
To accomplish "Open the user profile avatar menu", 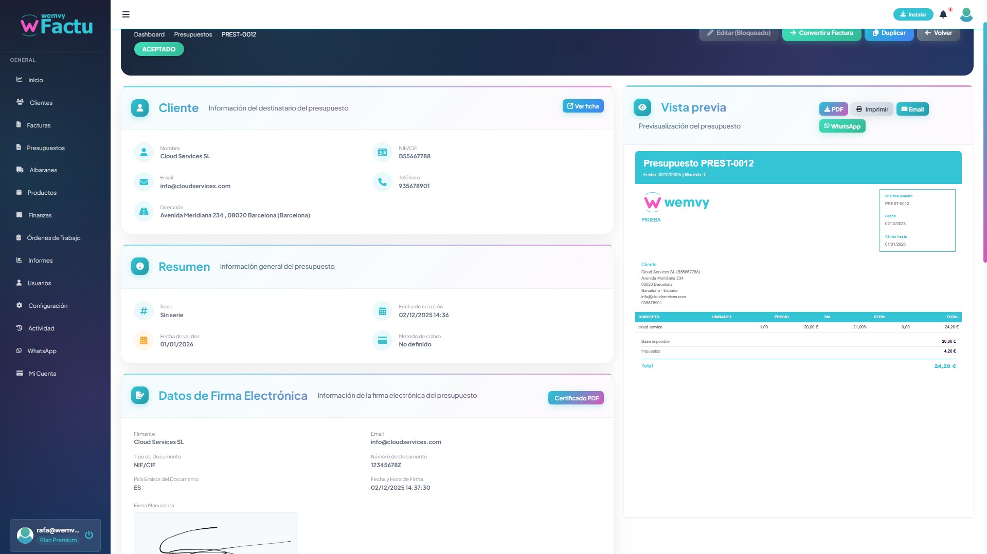I will (966, 14).
